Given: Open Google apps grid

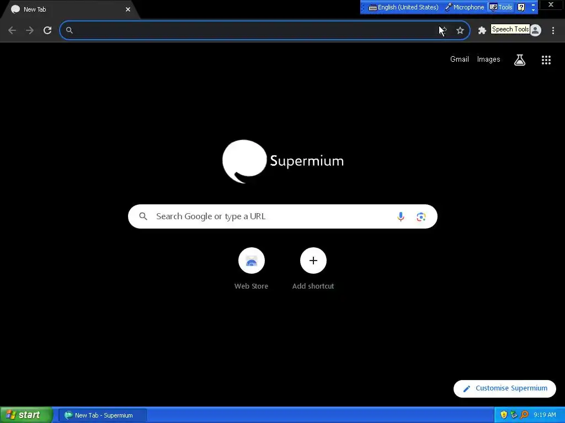Looking at the screenshot, I should point(546,59).
